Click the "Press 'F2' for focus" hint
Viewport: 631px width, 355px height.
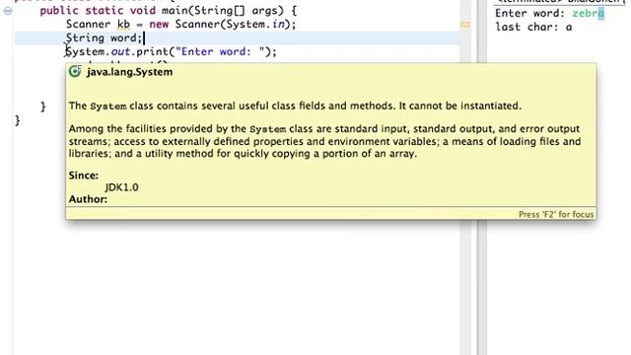point(556,215)
